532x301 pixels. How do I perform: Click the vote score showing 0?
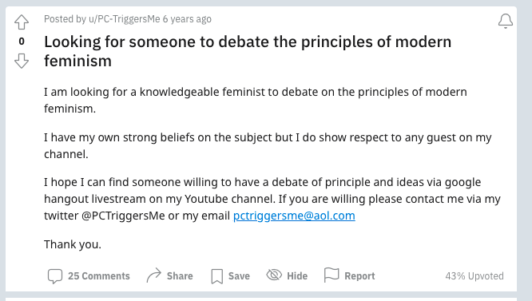tap(22, 42)
